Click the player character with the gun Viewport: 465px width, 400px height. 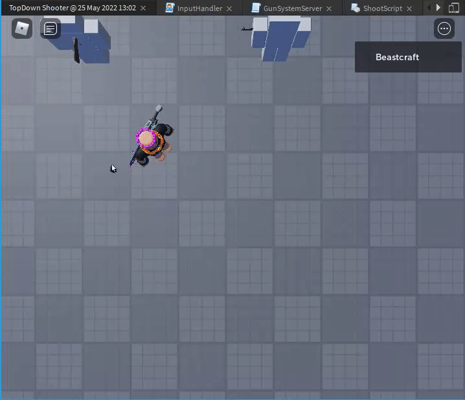(152, 139)
